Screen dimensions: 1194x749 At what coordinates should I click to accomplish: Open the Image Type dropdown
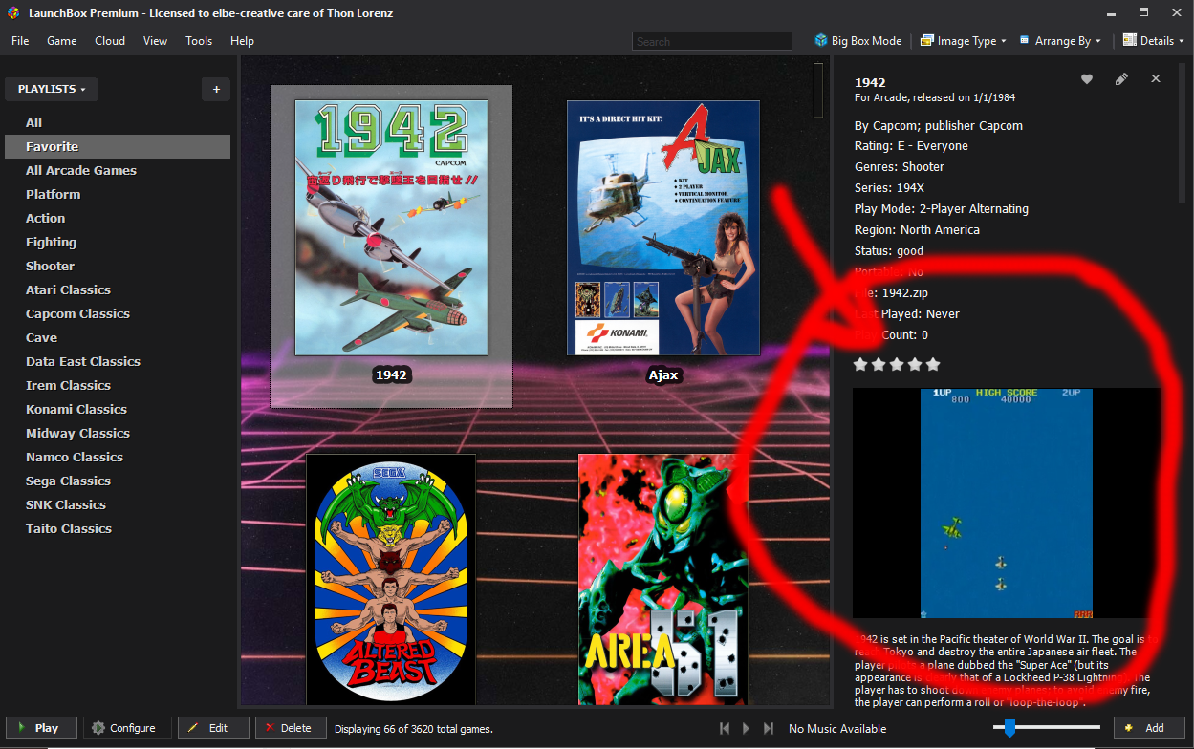pyautogui.click(x=963, y=41)
